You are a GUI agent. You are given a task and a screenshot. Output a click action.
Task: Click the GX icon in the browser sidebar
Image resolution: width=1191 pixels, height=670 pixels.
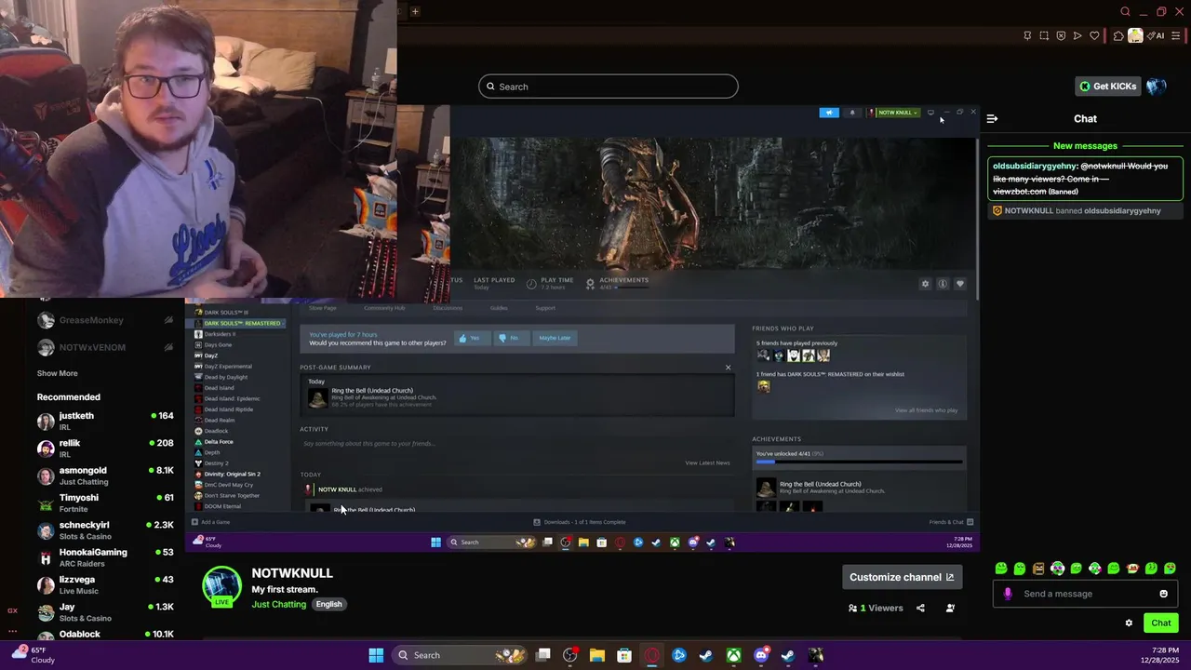click(x=12, y=610)
